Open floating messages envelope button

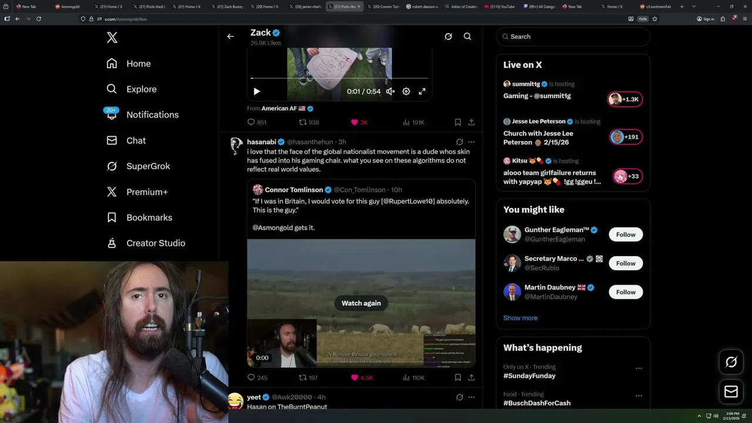click(x=731, y=391)
